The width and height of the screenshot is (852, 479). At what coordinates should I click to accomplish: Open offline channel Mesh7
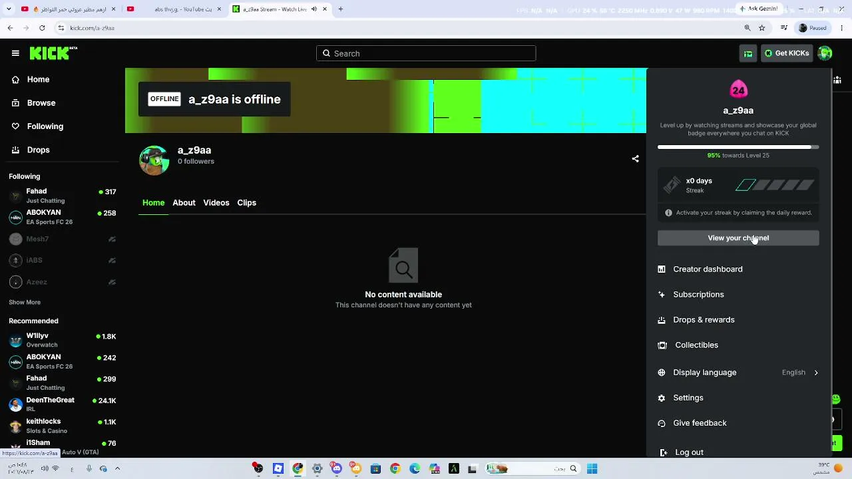point(63,239)
